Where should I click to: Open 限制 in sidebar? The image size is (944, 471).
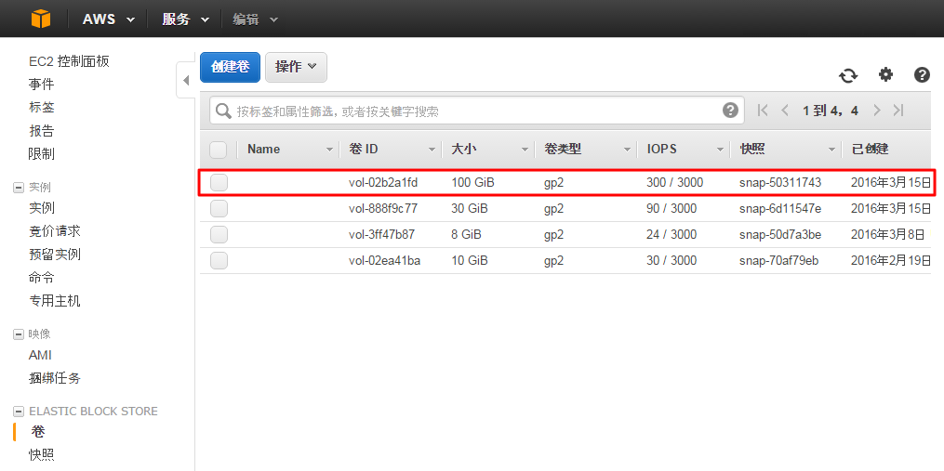pos(42,154)
